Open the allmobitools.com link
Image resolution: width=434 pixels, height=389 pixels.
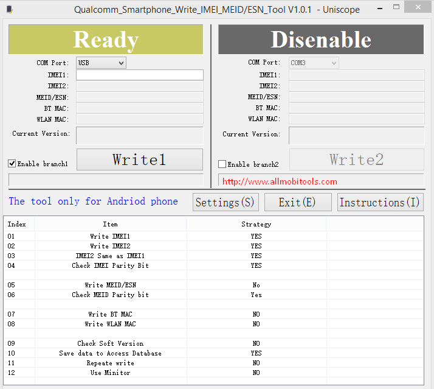280,181
